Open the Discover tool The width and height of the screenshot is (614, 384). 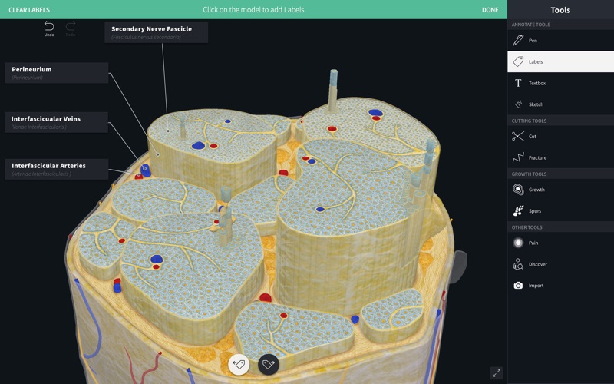pyautogui.click(x=560, y=264)
